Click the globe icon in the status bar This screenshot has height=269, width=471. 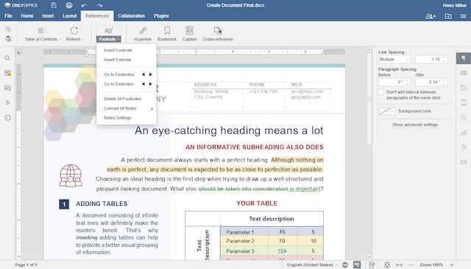click(x=345, y=265)
